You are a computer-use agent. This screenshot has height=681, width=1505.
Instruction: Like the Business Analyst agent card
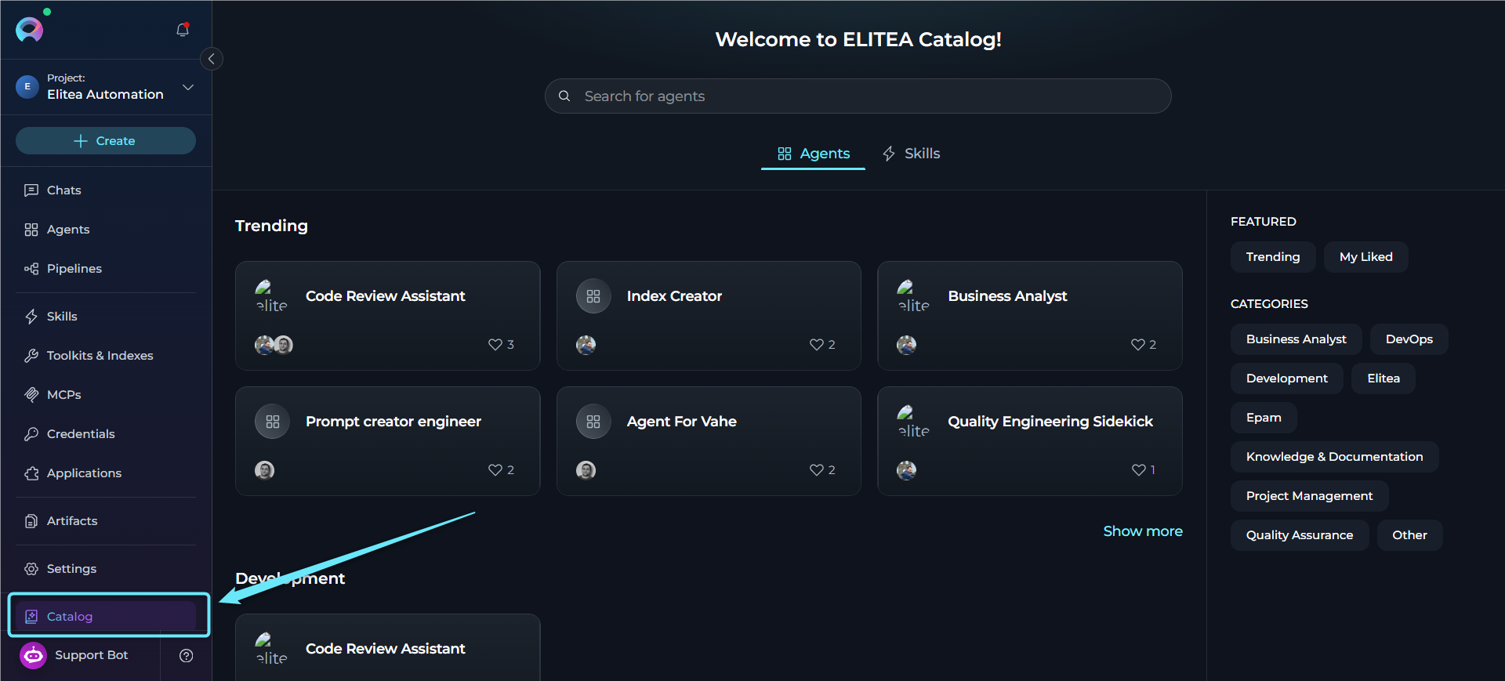[1138, 345]
